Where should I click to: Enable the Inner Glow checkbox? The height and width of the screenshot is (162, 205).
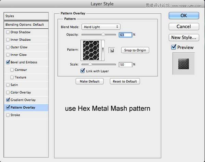[8, 55]
